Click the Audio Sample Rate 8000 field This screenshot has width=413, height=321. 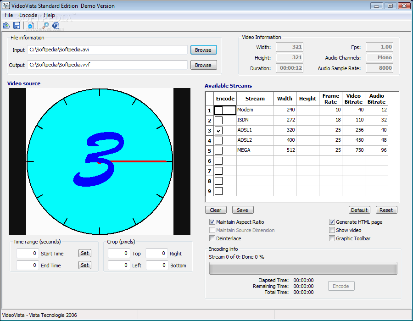pos(380,68)
